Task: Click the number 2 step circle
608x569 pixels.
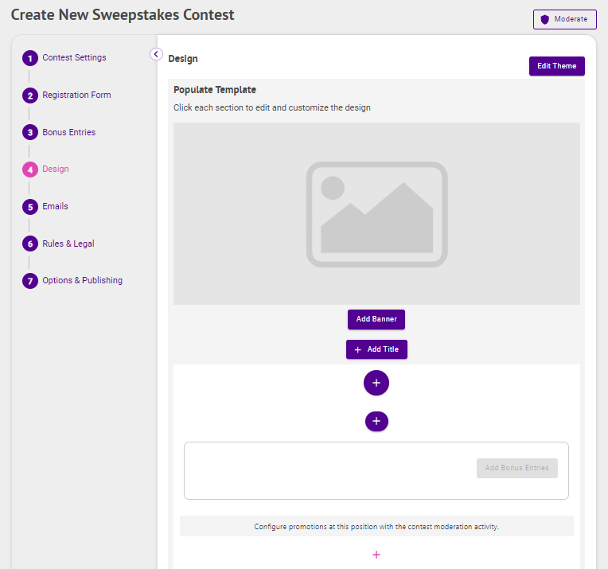Action: coord(30,95)
